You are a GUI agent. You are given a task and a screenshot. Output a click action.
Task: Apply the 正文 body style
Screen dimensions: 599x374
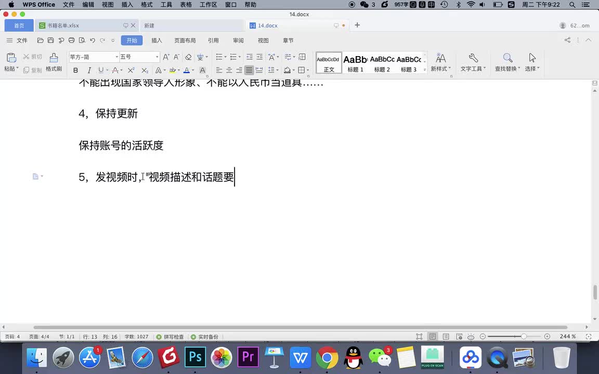coord(329,63)
